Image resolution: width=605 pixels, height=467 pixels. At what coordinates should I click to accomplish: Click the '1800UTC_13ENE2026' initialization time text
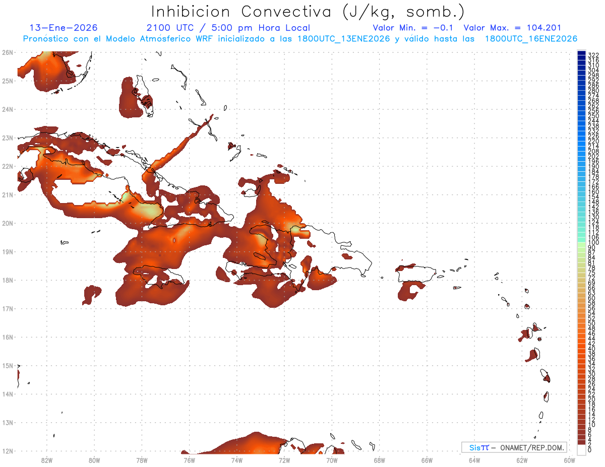tap(344, 39)
